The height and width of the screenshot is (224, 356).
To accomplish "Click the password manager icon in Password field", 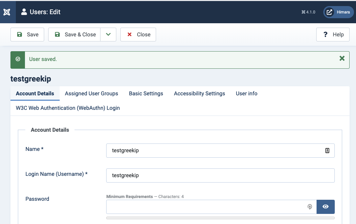I will [309, 207].
